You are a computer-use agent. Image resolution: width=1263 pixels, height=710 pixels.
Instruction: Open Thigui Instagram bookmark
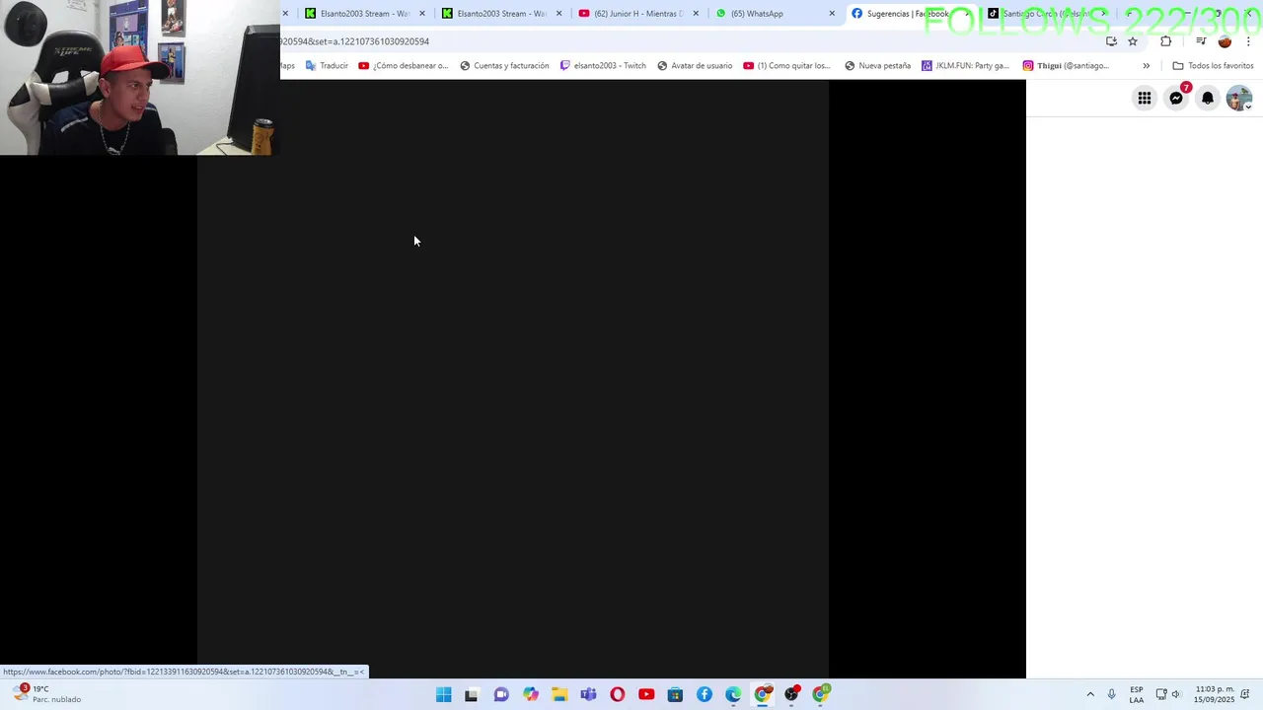click(x=1066, y=66)
